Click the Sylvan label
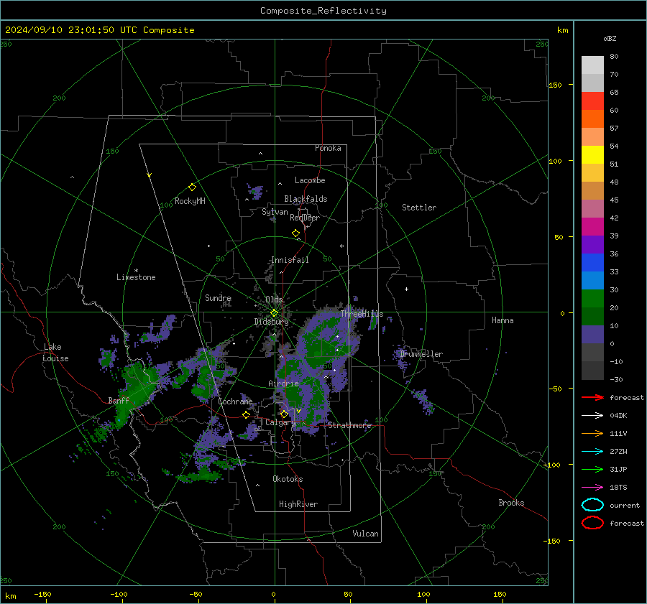 click(x=275, y=212)
